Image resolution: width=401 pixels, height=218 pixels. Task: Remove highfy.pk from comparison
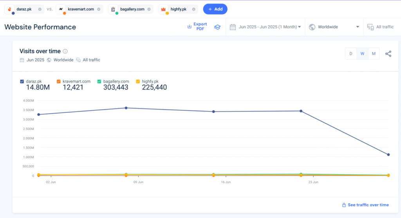point(193,9)
